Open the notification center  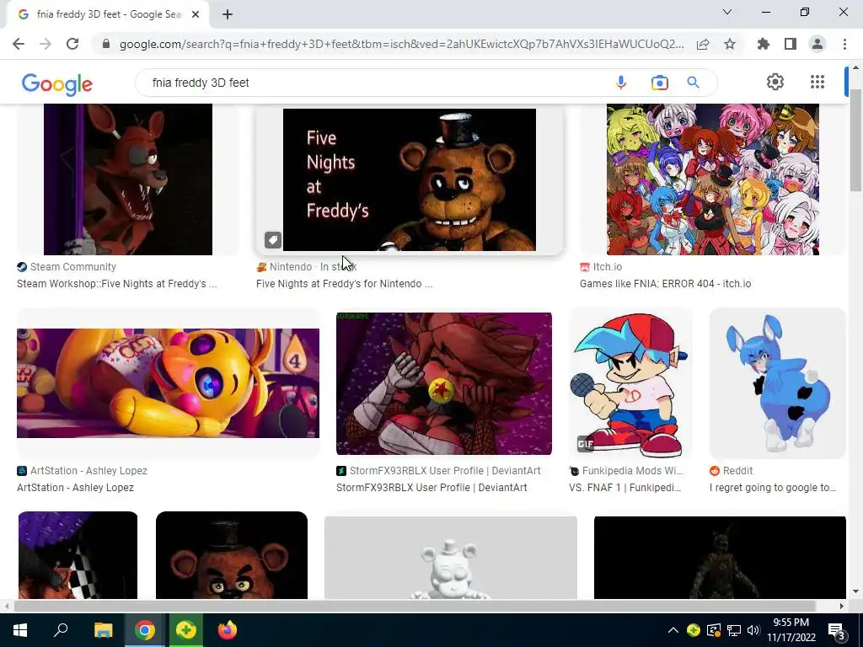click(837, 631)
